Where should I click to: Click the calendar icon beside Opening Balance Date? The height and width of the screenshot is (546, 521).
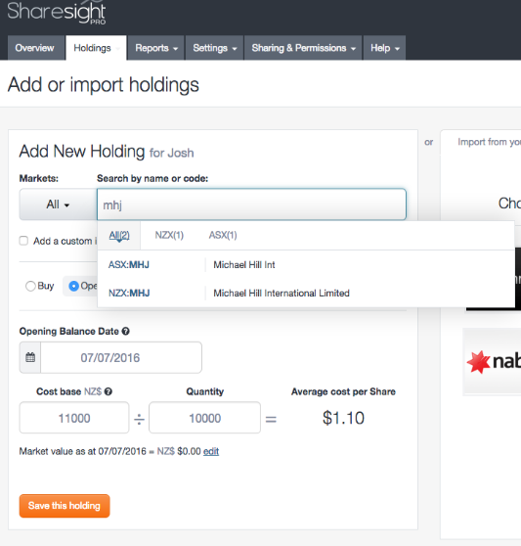tap(30, 357)
